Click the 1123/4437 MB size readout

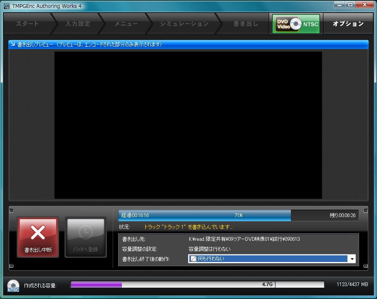[x=352, y=284]
